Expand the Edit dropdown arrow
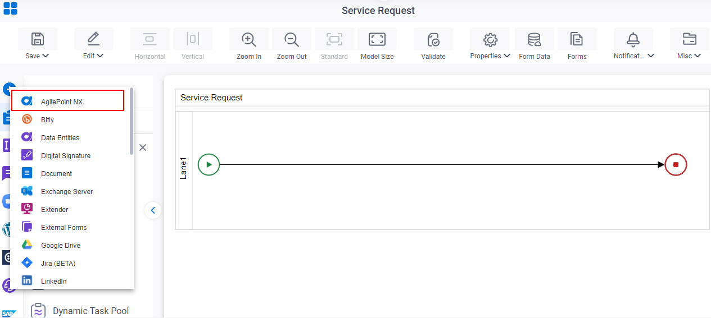The height and width of the screenshot is (318, 711). point(100,56)
